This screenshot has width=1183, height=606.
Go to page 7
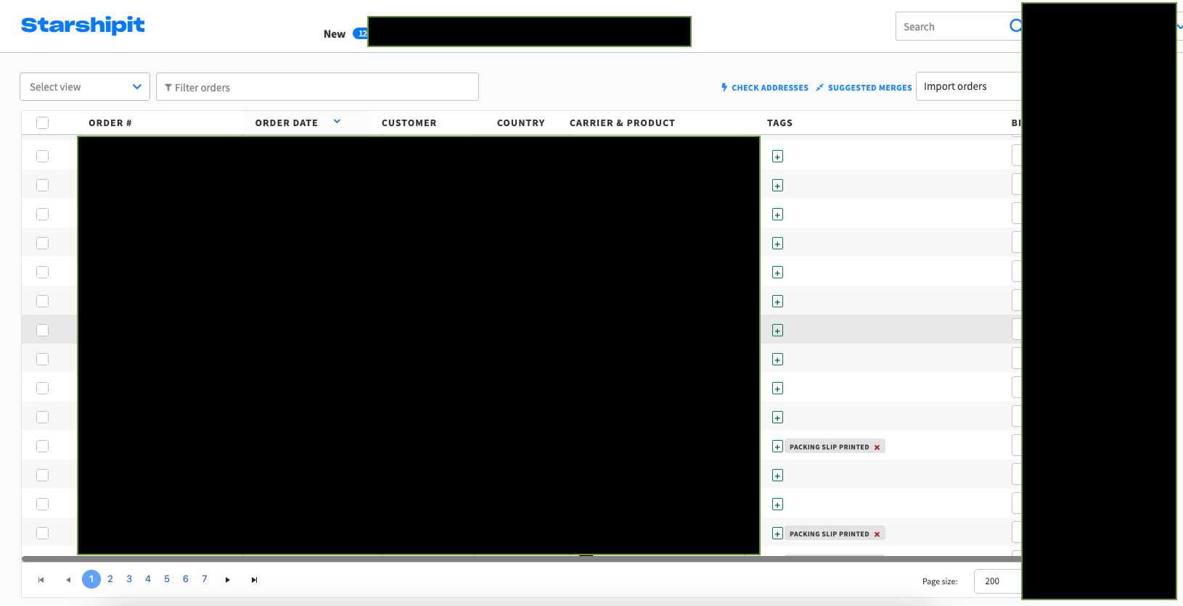[x=205, y=579]
